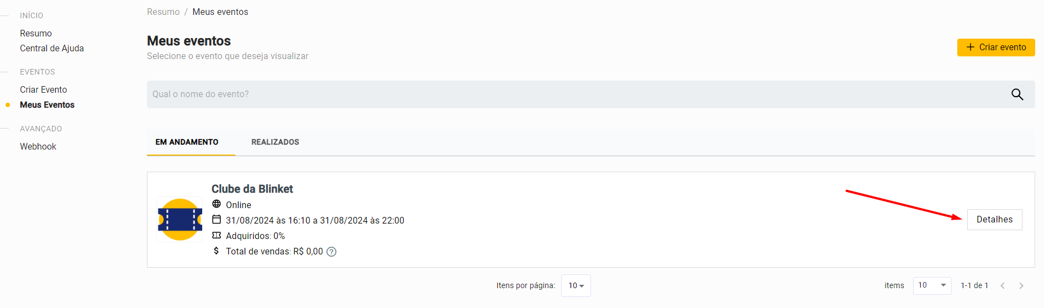Viewport: 1044px width, 308px height.
Task: Click the search magnifier icon
Action: tap(1017, 94)
